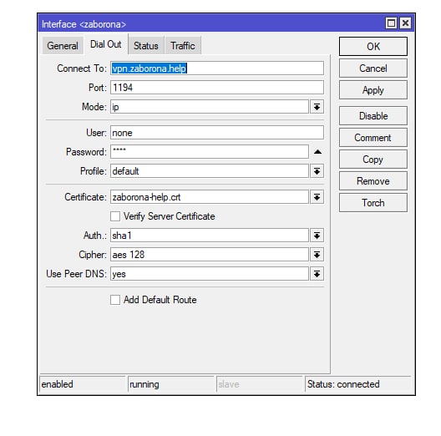Screen dimensions: 441x436
Task: Click the enabled status bar entry
Action: click(83, 384)
